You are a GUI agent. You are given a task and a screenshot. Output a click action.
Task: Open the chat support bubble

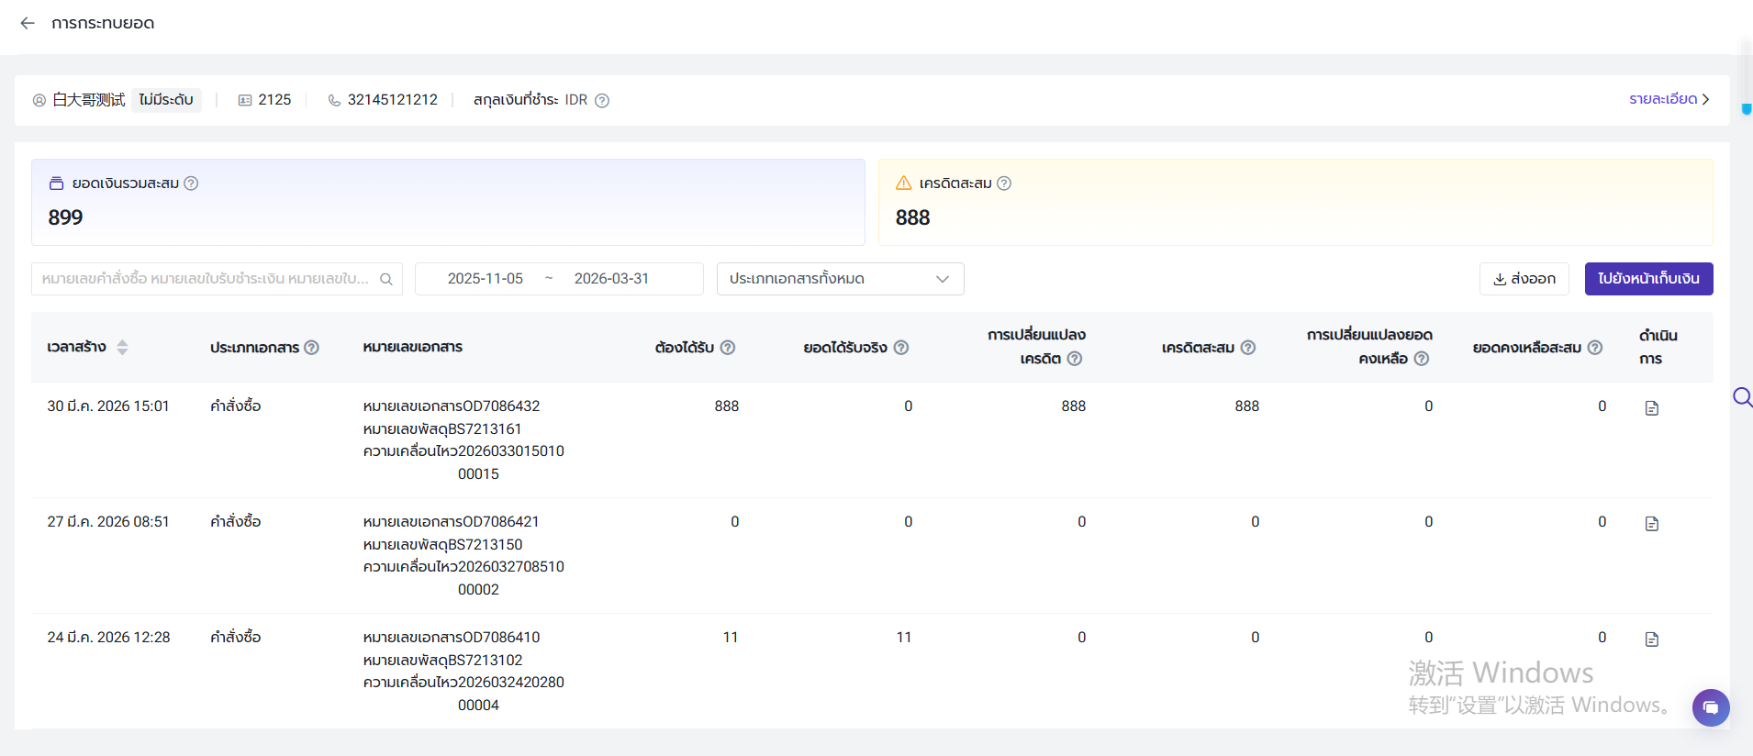(x=1711, y=707)
